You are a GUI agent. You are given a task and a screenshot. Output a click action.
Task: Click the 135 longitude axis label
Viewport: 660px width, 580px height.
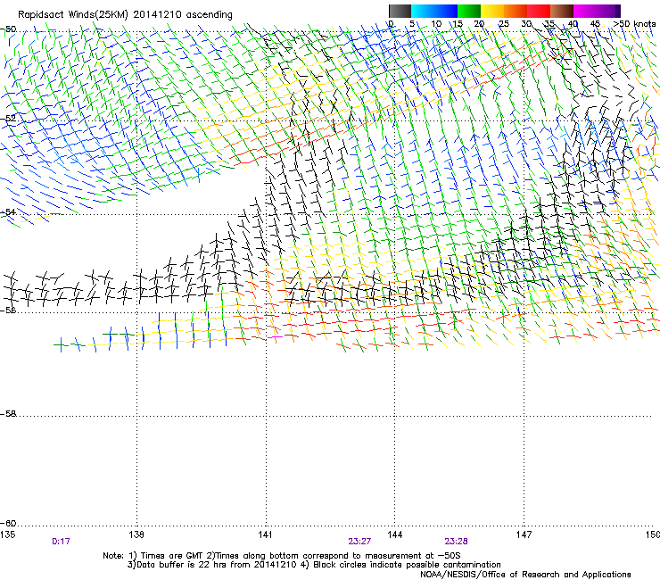click(7, 534)
